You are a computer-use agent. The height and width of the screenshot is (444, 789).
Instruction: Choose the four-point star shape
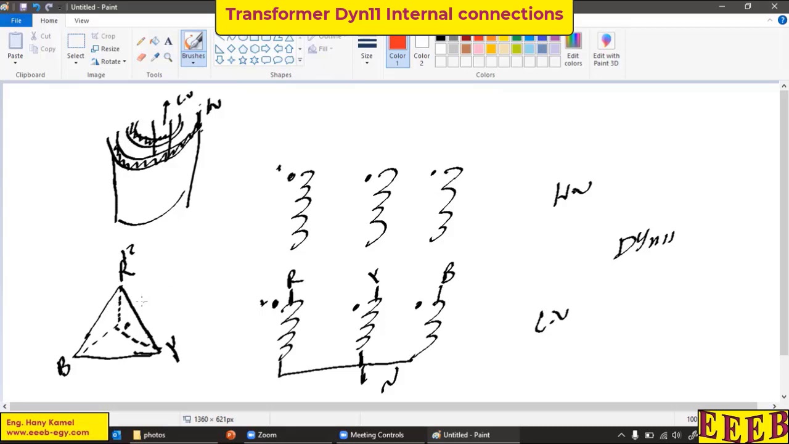click(x=231, y=60)
